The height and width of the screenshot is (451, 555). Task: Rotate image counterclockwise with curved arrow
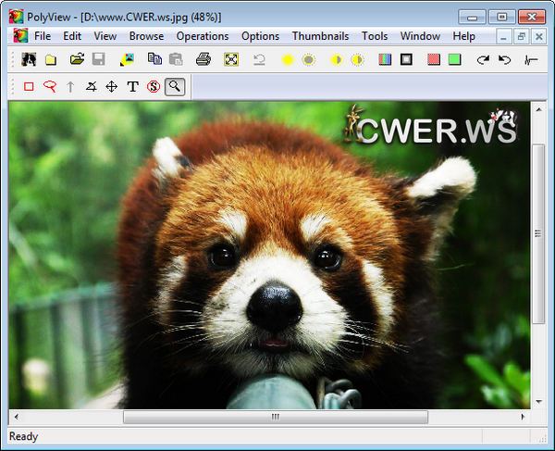point(504,59)
